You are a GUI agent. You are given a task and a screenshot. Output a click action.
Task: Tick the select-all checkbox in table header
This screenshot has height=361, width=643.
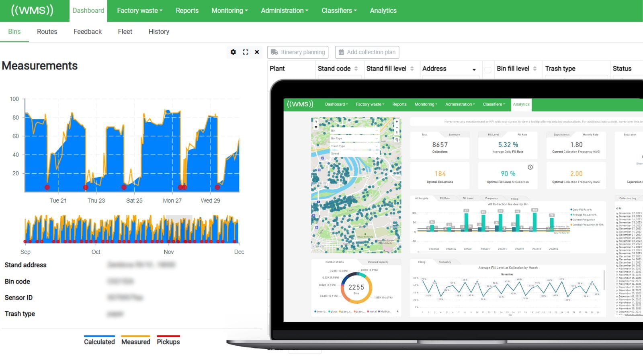point(488,70)
